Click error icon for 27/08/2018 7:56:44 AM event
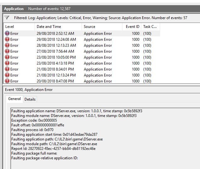The image size is (200, 169). tap(7, 51)
